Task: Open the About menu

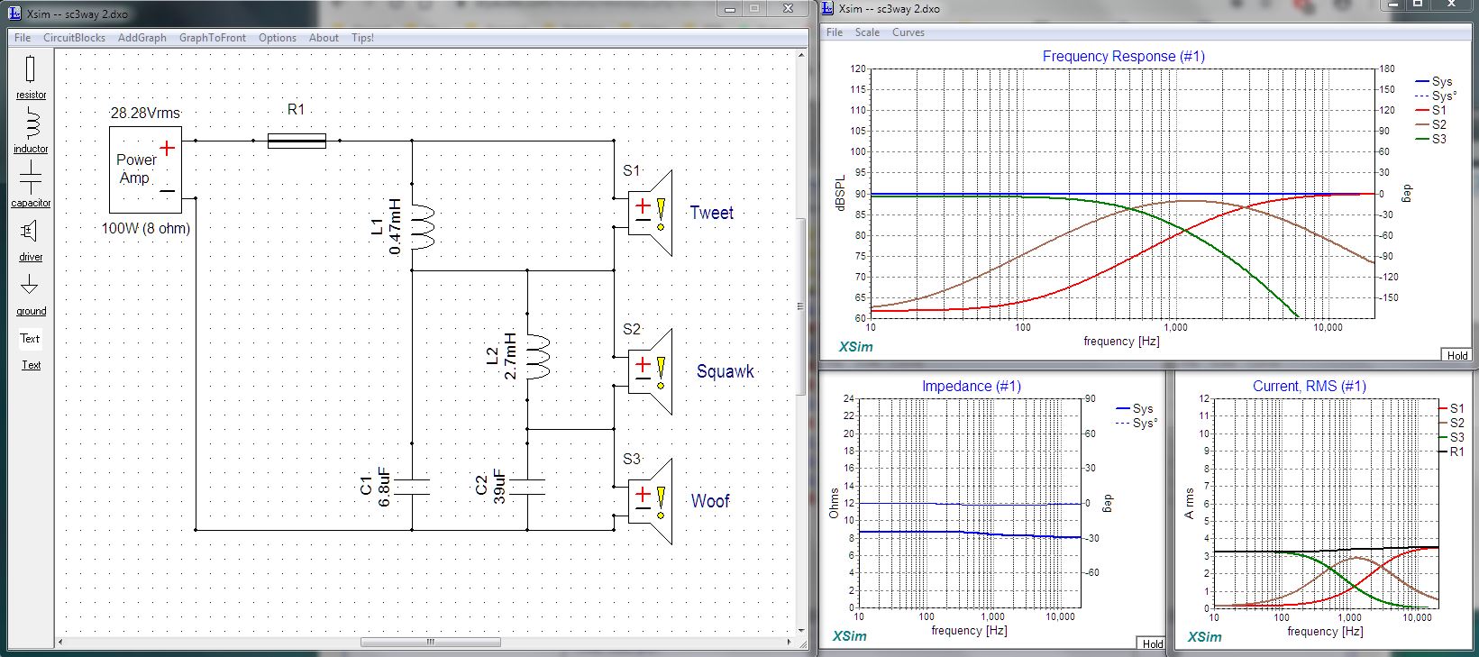Action: (x=324, y=38)
